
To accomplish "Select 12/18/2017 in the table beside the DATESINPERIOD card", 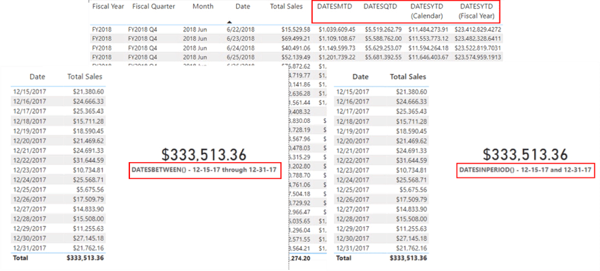I will (x=353, y=121).
